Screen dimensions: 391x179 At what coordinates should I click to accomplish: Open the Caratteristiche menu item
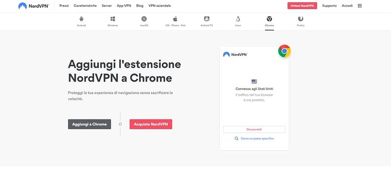85,6
